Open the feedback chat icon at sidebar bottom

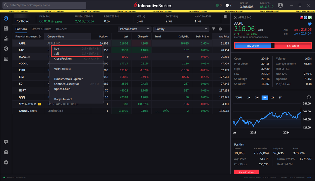[x=6, y=142]
